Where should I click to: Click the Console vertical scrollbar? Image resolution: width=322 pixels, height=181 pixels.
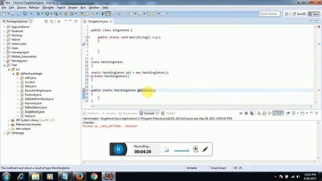(x=318, y=140)
